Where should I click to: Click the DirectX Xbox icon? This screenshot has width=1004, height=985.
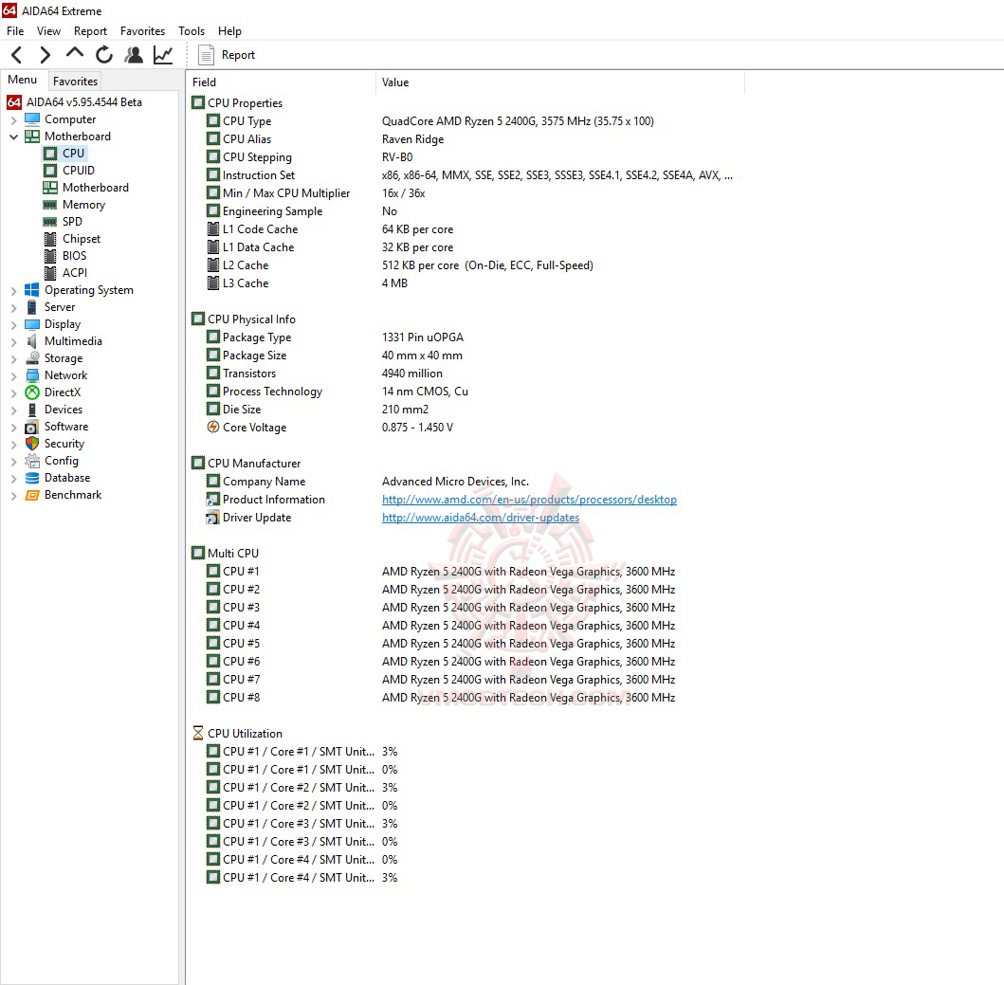32,392
